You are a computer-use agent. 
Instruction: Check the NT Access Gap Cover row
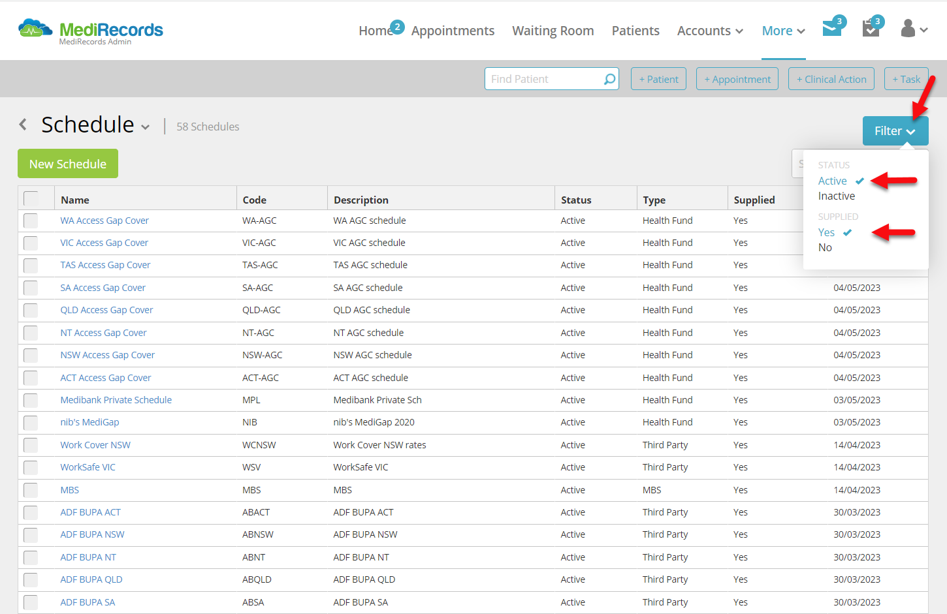(31, 333)
